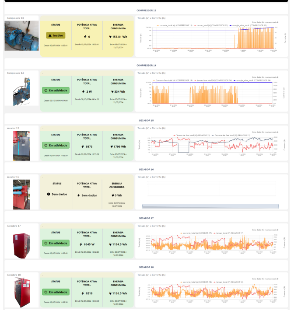Click the circle icon beside Sem dados status
The image size is (294, 310).
(49, 194)
